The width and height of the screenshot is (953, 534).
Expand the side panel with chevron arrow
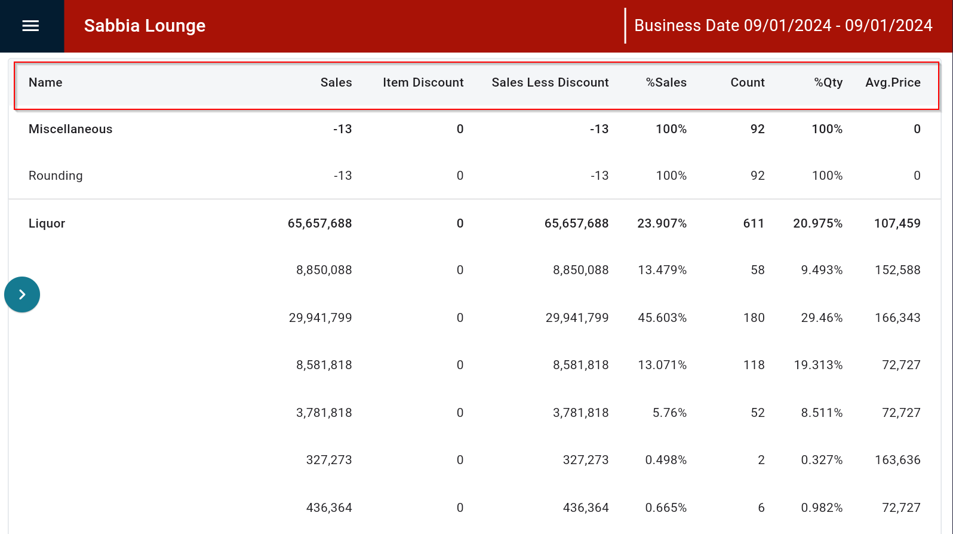click(22, 294)
